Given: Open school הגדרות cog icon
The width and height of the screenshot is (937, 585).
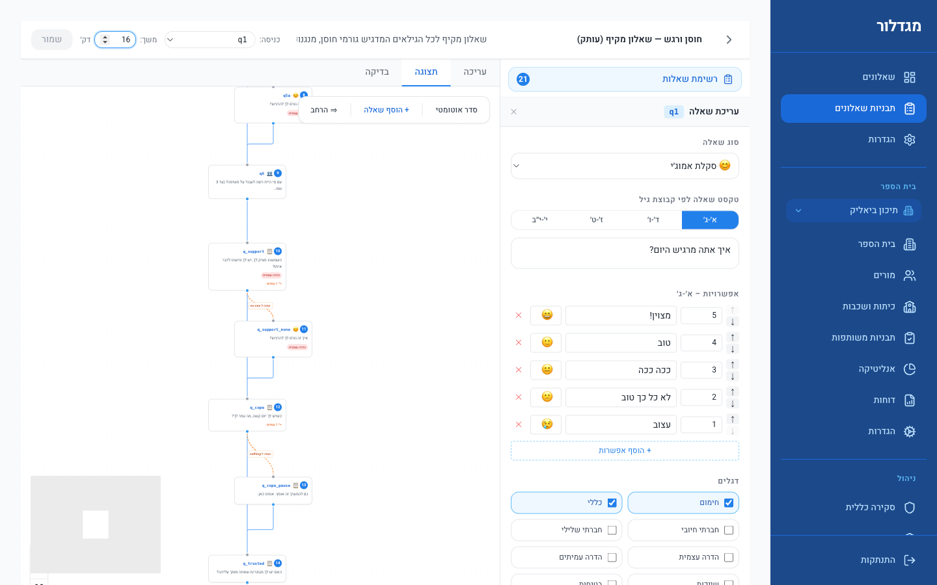Looking at the screenshot, I should (x=910, y=432).
